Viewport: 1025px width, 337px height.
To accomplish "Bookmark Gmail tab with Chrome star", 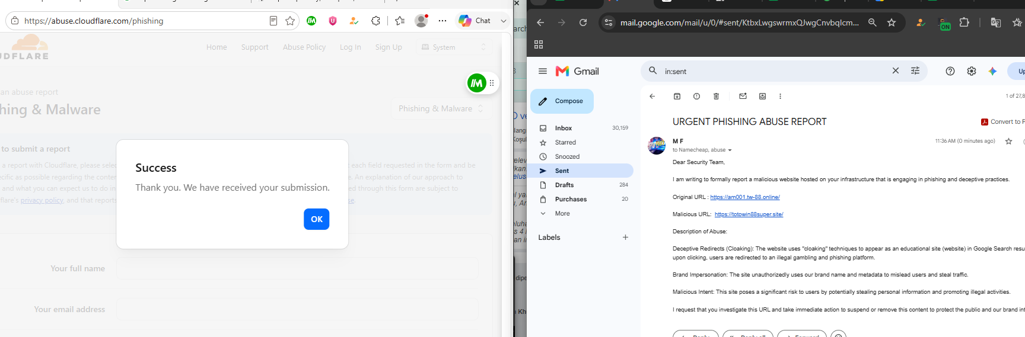I will (x=891, y=23).
